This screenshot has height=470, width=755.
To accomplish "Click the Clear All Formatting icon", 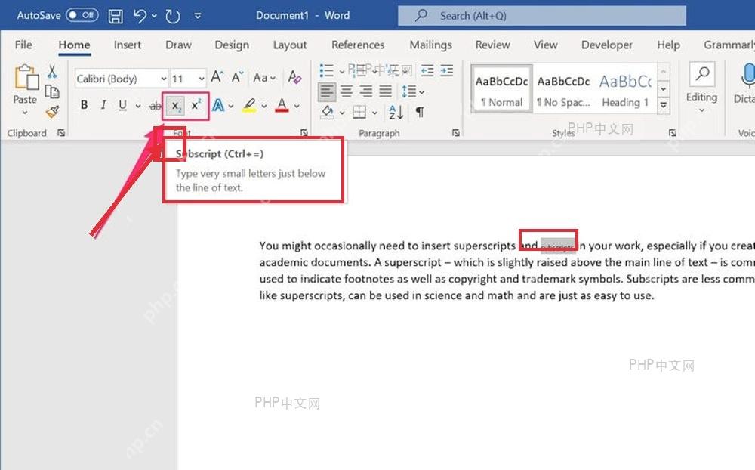I will pos(294,76).
